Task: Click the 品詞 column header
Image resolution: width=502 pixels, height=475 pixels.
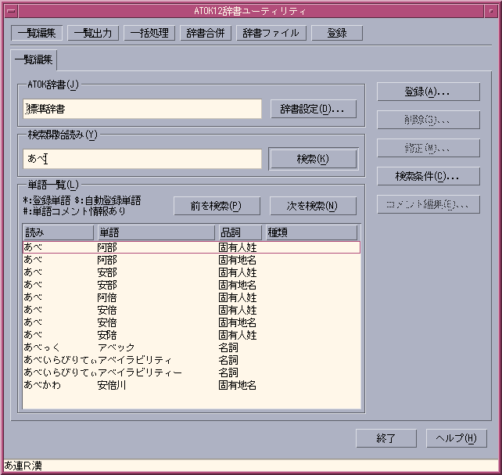Action: pyautogui.click(x=240, y=232)
